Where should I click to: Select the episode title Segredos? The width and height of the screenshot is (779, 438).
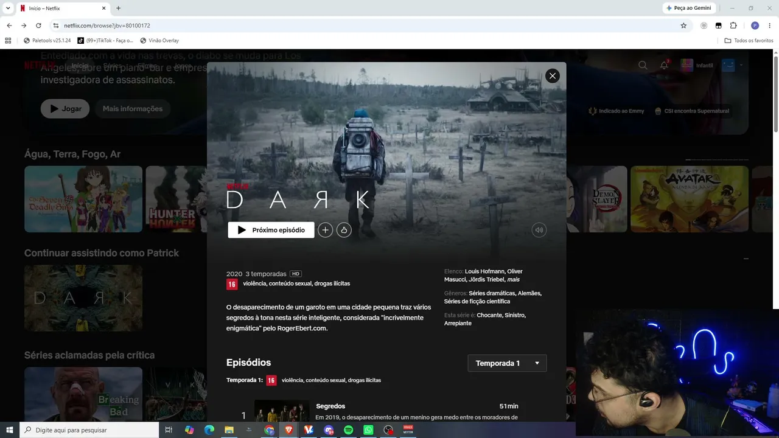click(330, 406)
